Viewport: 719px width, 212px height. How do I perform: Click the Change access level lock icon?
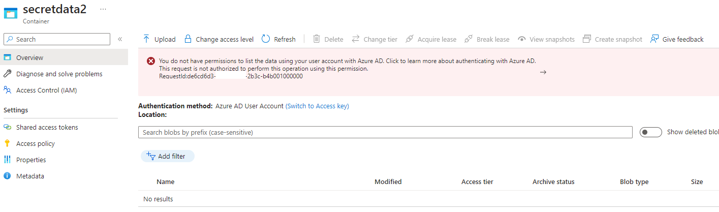pyautogui.click(x=188, y=39)
